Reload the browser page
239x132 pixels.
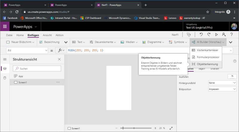click(17, 12)
